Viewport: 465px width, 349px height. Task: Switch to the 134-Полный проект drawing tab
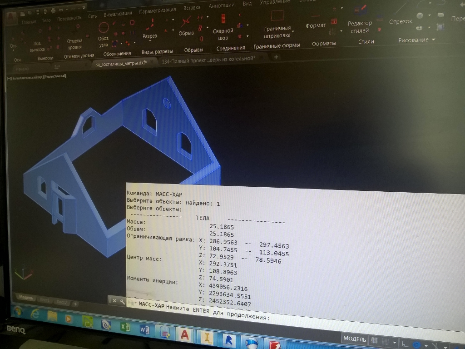click(x=209, y=59)
